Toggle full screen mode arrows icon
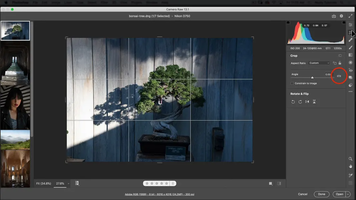This screenshot has height=200, width=356. (350, 16)
